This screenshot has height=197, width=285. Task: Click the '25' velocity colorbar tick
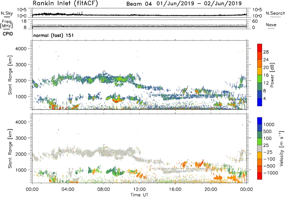click(266, 145)
